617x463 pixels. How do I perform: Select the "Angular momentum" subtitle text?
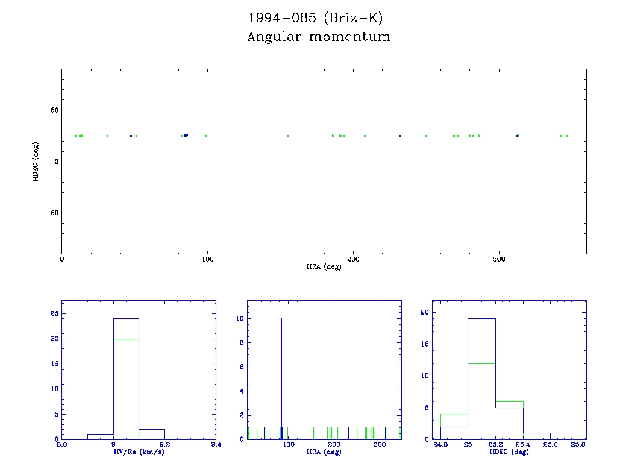click(x=319, y=37)
